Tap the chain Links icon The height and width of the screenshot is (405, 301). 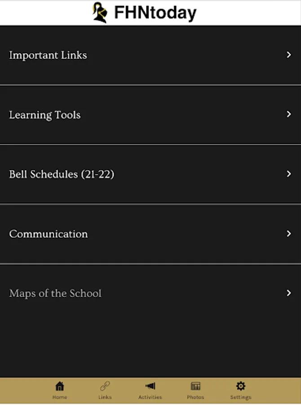pos(105,386)
